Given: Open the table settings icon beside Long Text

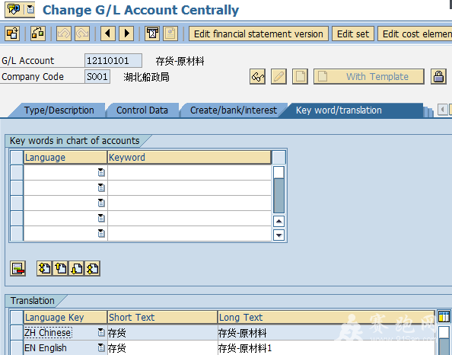Looking at the screenshot, I should click(444, 317).
